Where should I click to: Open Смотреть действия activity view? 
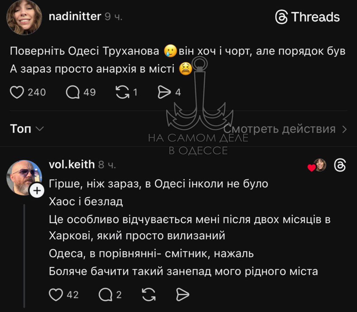click(x=279, y=129)
